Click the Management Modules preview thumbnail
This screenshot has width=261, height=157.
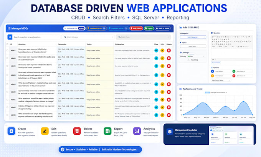[x=231, y=135]
